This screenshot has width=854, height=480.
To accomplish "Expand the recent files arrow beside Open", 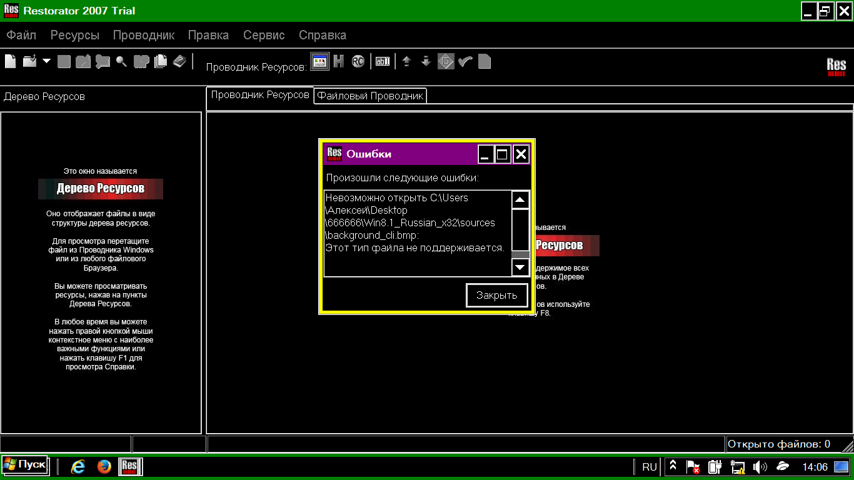I will pos(46,61).
